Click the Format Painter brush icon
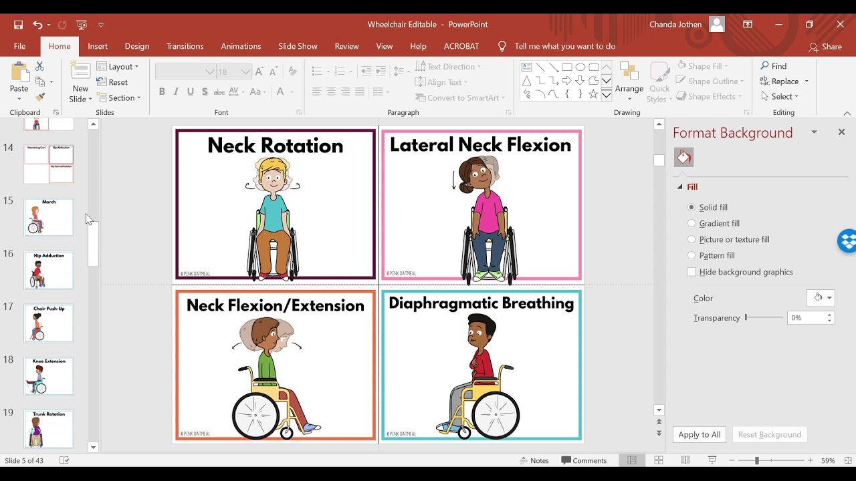Screen dimensions: 856x481 (x=39, y=98)
